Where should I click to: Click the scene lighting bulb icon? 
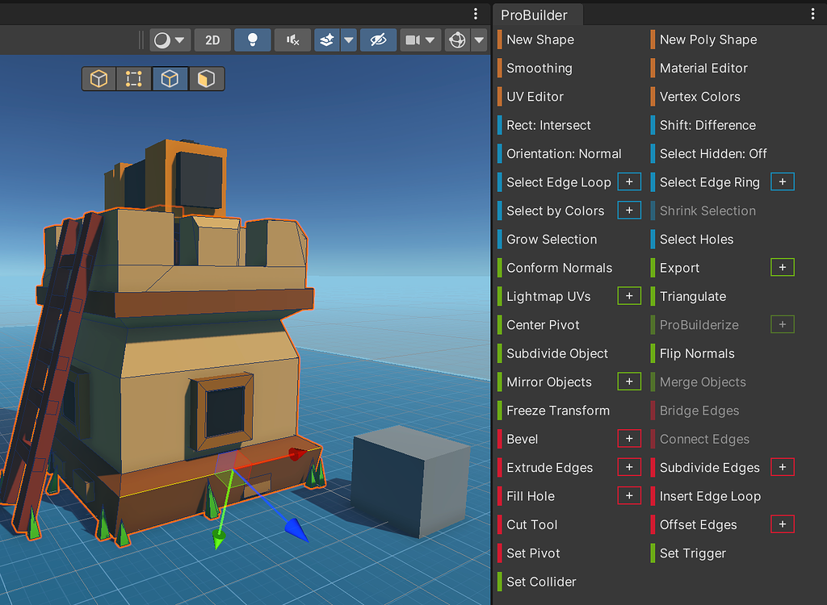253,40
